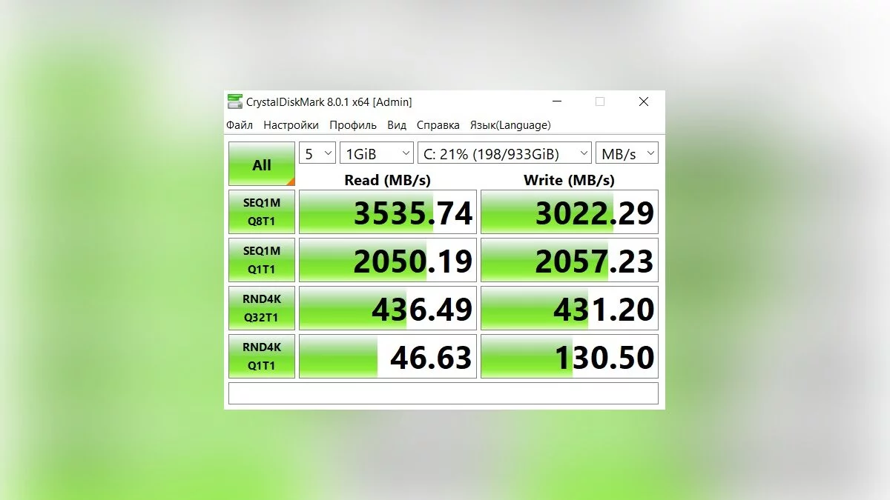The height and width of the screenshot is (500, 890).
Task: Click the 46.63 read result
Action: click(388, 356)
